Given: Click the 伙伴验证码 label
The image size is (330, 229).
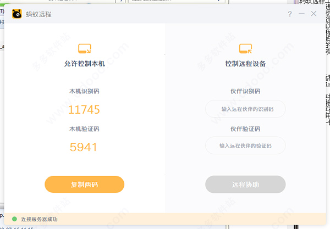Looking at the screenshot, I should pyautogui.click(x=245, y=129).
